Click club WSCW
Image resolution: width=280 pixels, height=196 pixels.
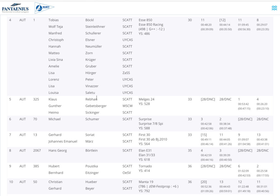tap(127, 106)
